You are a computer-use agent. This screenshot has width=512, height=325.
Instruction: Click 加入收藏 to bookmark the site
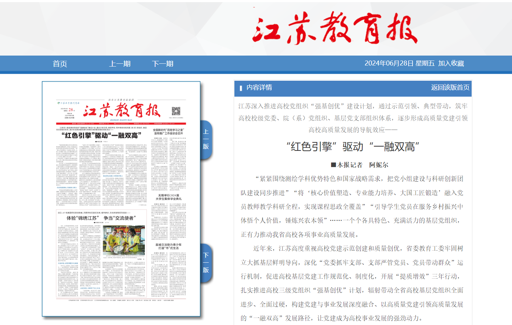coord(451,63)
